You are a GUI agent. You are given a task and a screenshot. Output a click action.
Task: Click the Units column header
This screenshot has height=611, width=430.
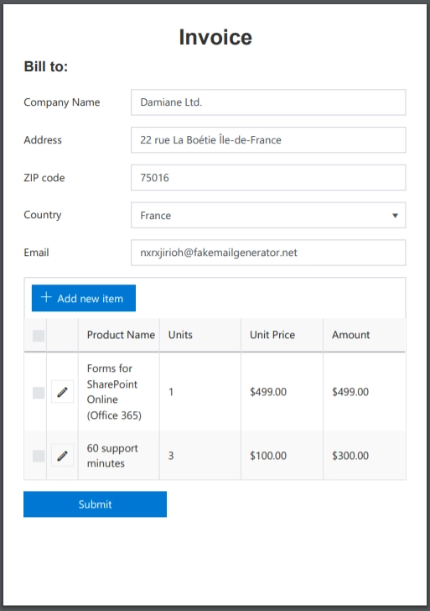pos(200,335)
